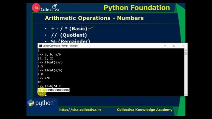This screenshot has height=119, width=212.
Task: Click the Python logo on slide
Action: click(41, 103)
